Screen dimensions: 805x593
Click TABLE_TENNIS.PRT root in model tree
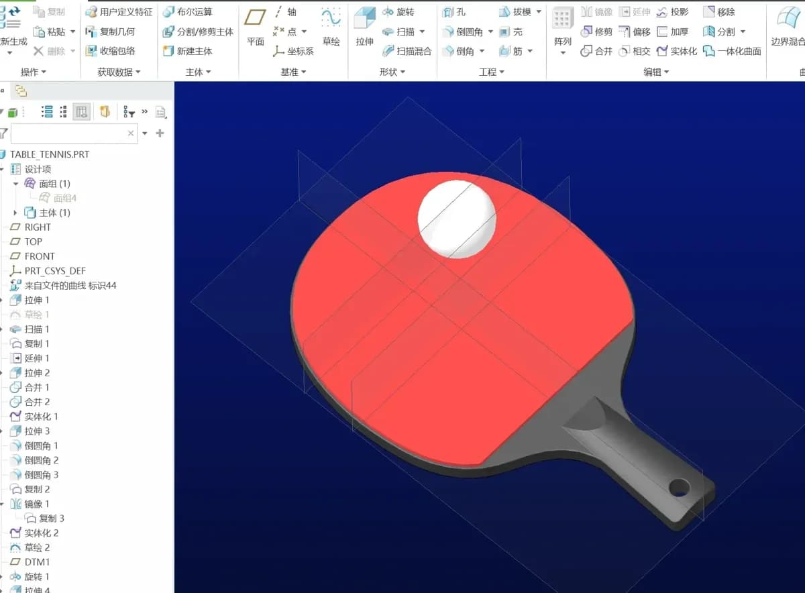49,154
